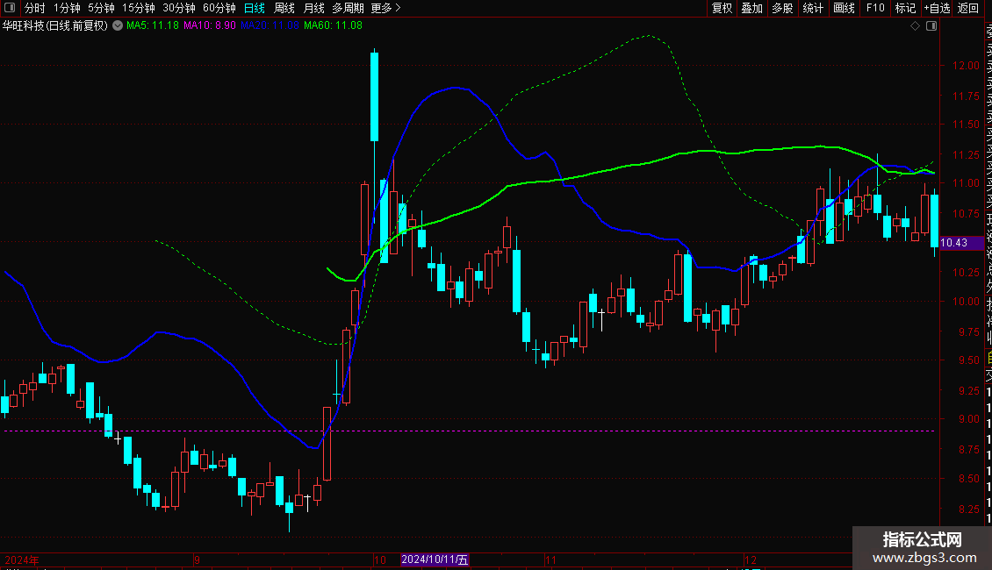992x570 pixels.
Task: Click the month 11 label on time axis
Action: 550,559
